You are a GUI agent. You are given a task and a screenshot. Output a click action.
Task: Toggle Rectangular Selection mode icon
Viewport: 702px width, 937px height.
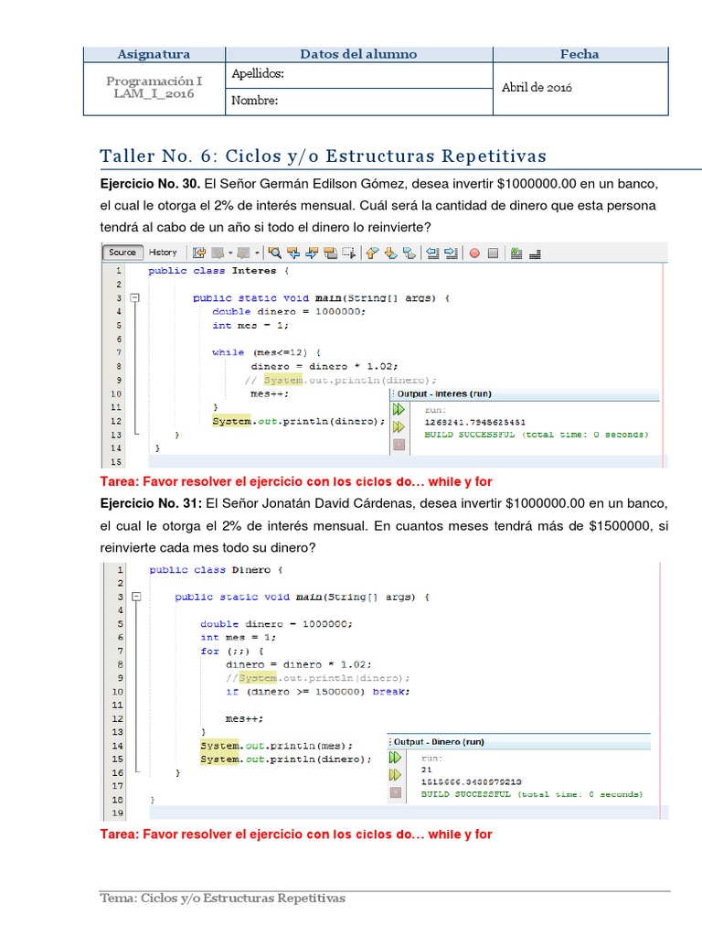coord(349,253)
